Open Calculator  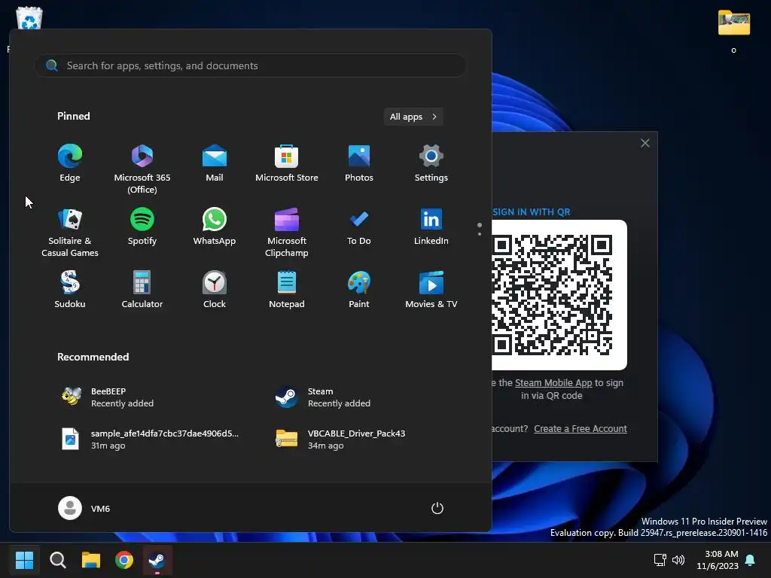pos(142,290)
